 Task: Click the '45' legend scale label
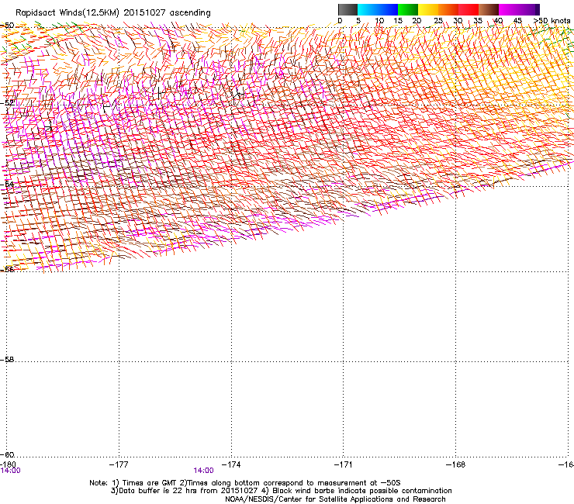[517, 21]
